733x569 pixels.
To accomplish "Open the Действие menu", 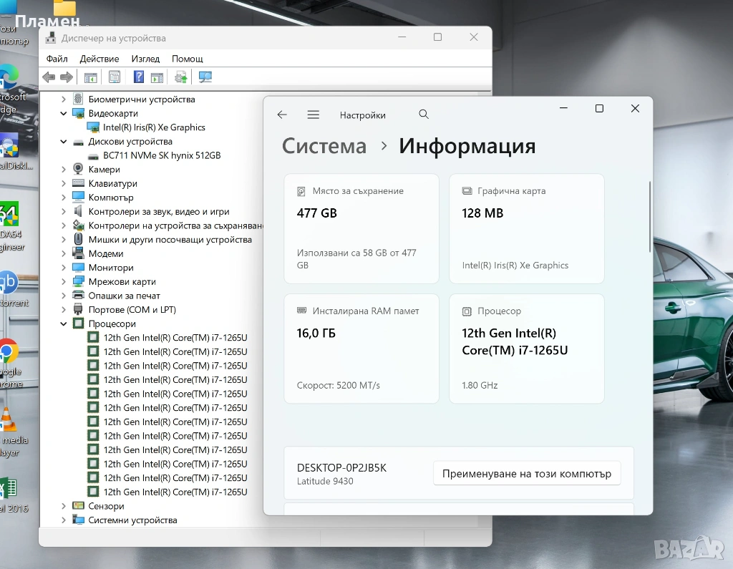I will [99, 59].
